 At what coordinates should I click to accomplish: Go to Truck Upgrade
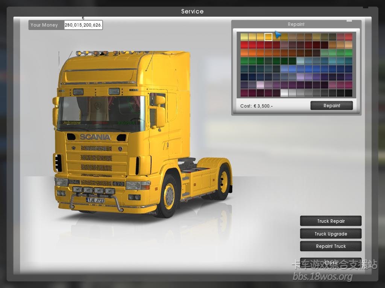330,234
